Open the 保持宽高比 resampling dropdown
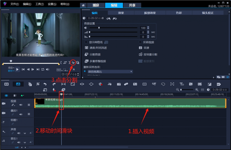This screenshot has width=231, height=150. (x=110, y=72)
